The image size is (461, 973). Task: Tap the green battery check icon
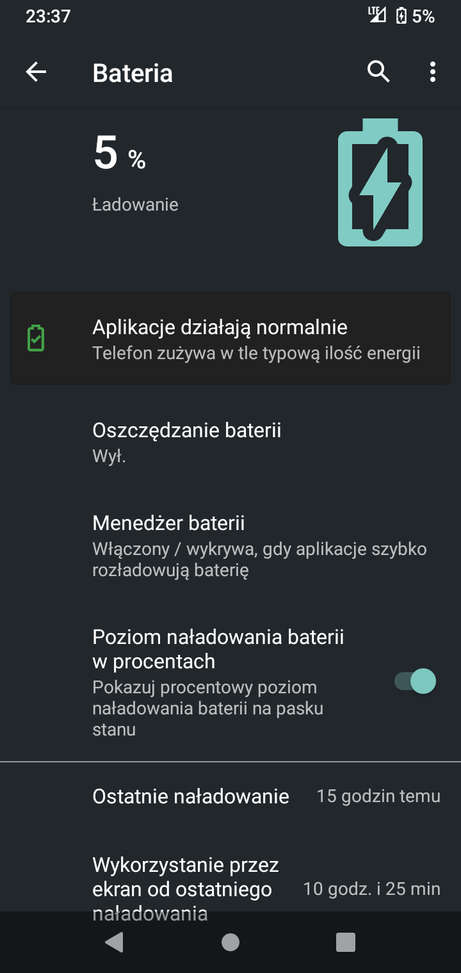(36, 339)
